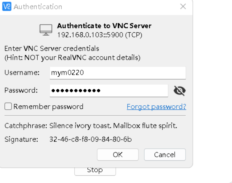Focus the Username field containing mym0220
Screen dimensions: 232x183
pyautogui.click(x=118, y=73)
